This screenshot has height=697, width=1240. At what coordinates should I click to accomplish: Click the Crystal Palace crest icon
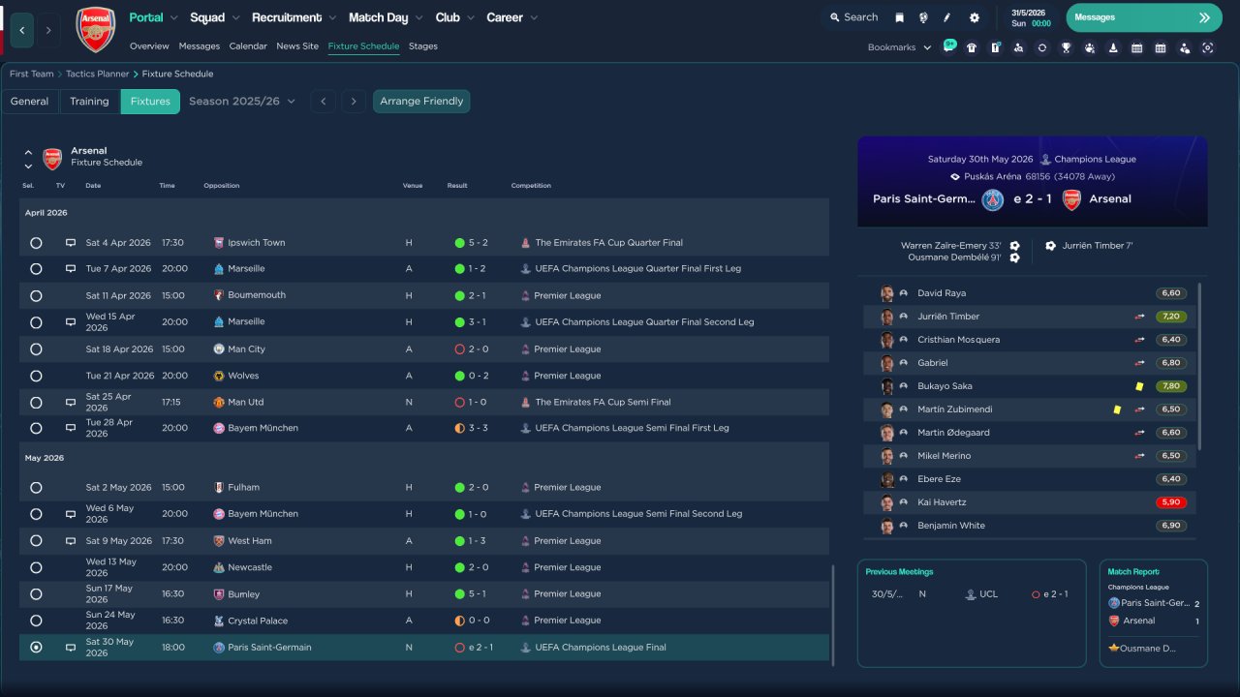pos(219,621)
